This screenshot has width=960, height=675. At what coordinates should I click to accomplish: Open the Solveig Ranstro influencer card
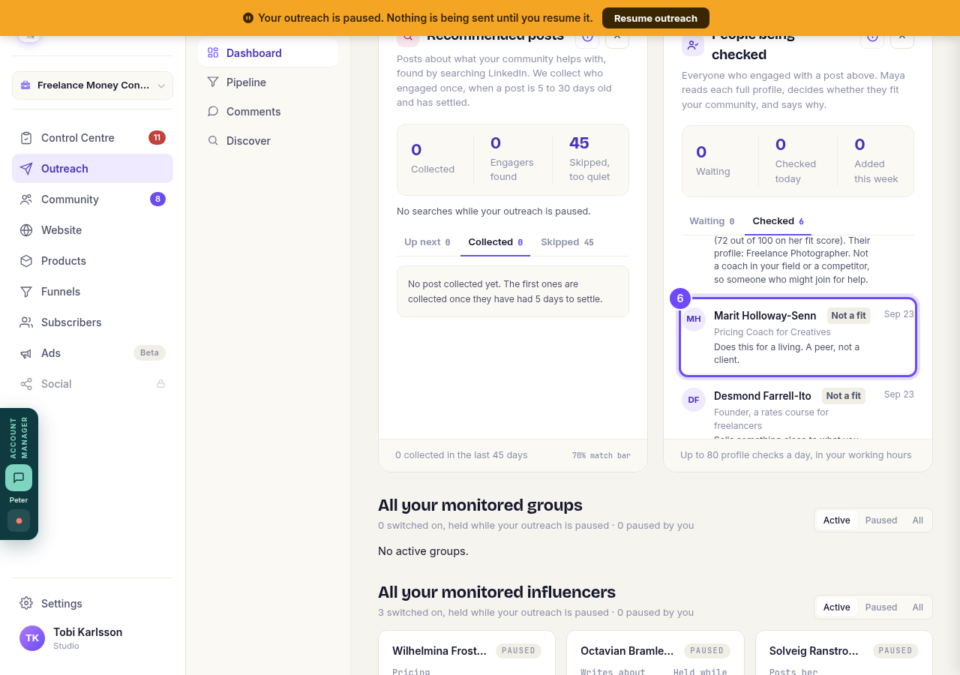pos(844,652)
